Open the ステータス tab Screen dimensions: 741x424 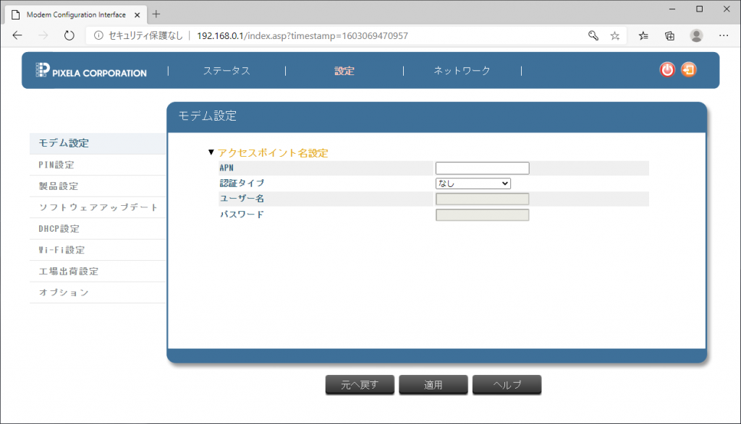point(226,71)
